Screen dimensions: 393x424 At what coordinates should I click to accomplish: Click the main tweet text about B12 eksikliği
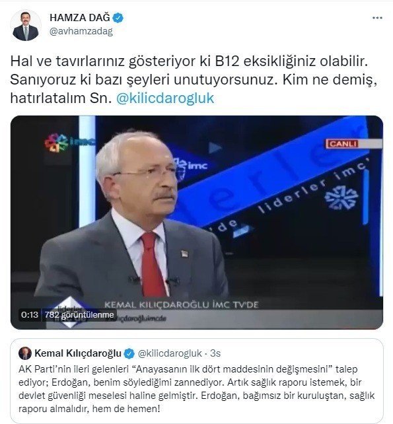(194, 80)
